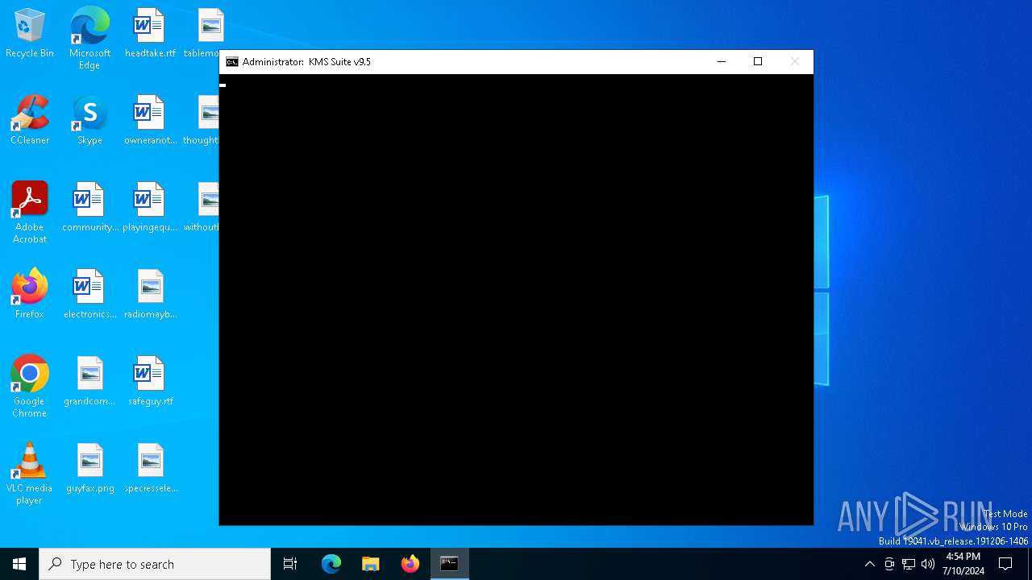
Task: Open the Recycle Bin desktop icon
Action: pyautogui.click(x=30, y=34)
